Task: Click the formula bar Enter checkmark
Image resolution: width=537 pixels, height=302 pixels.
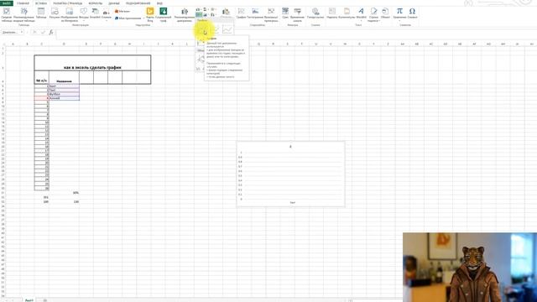Action: [x=43, y=32]
